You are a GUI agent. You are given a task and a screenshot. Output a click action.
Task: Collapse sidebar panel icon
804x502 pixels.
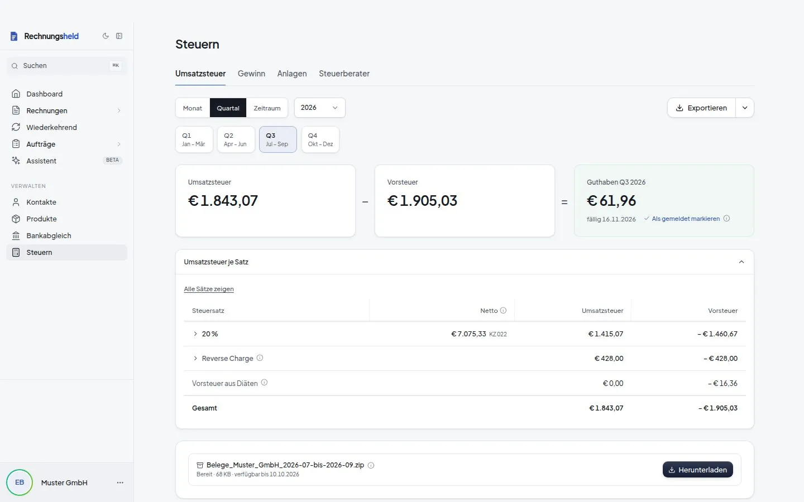click(119, 36)
